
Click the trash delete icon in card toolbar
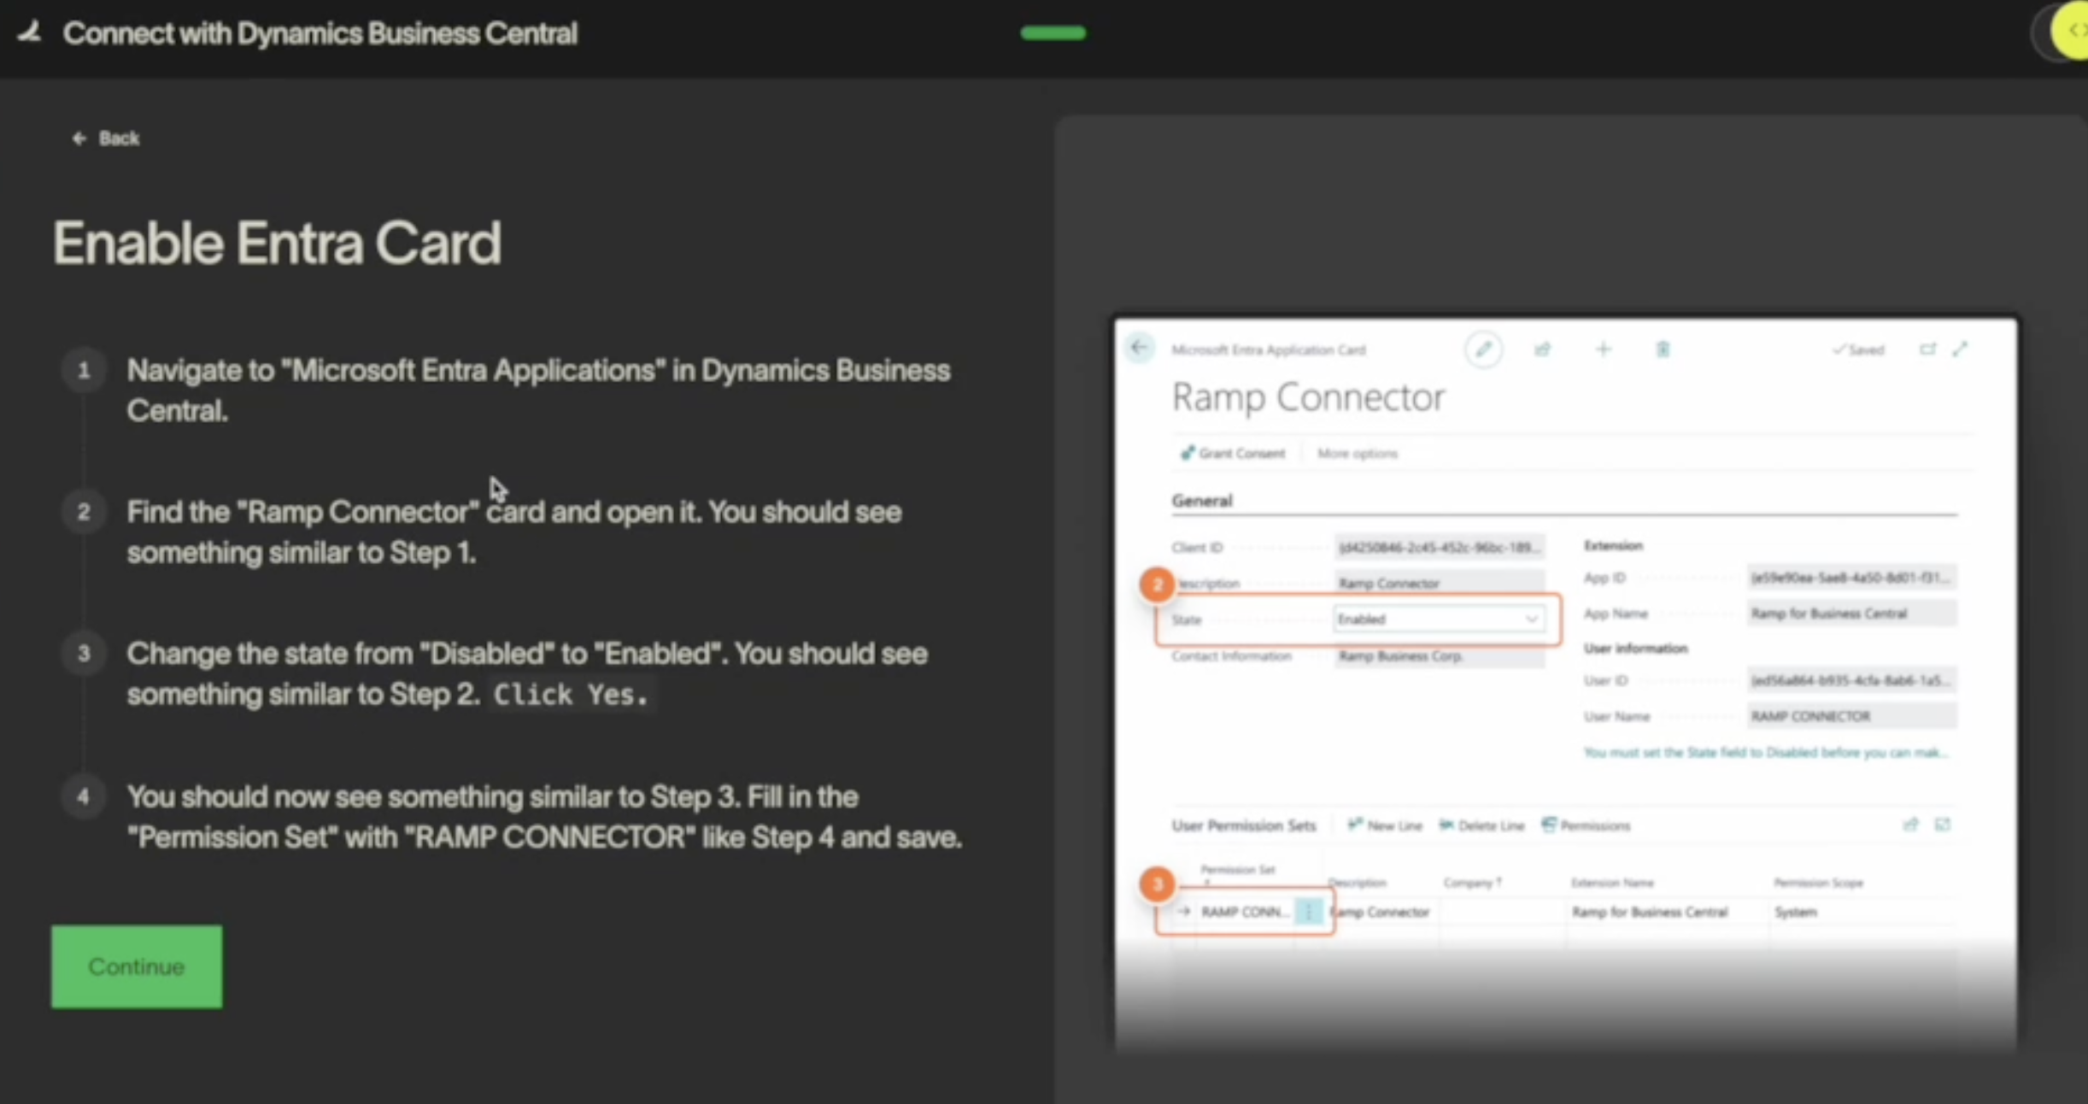click(1663, 349)
